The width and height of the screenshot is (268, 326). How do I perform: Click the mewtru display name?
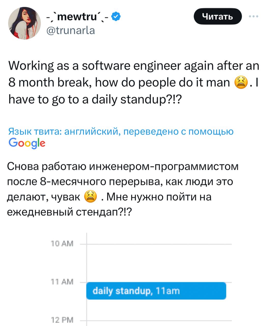coord(78,17)
